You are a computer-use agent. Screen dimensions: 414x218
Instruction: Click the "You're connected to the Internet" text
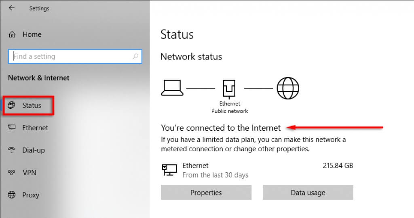pyautogui.click(x=221, y=128)
